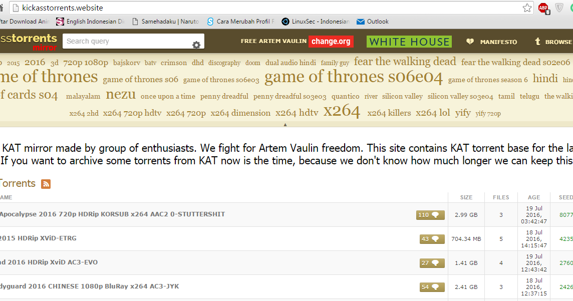Collapse the tag cloud with the small arrow

click(285, 124)
